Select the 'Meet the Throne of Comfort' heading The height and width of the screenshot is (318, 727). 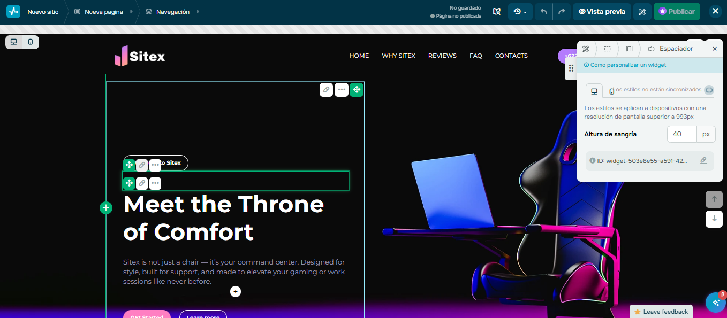[224, 218]
